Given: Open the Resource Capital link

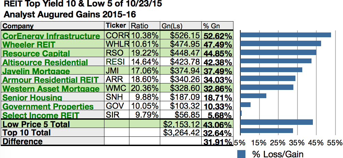Looking at the screenshot, I should tap(36, 54).
